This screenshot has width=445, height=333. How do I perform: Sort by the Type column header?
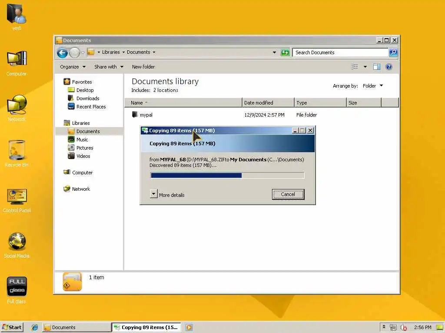coord(320,103)
